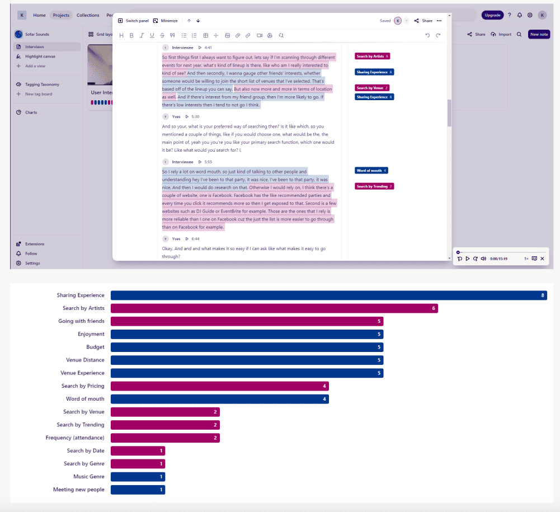
Task: Open help question mark icon
Action: (509, 15)
